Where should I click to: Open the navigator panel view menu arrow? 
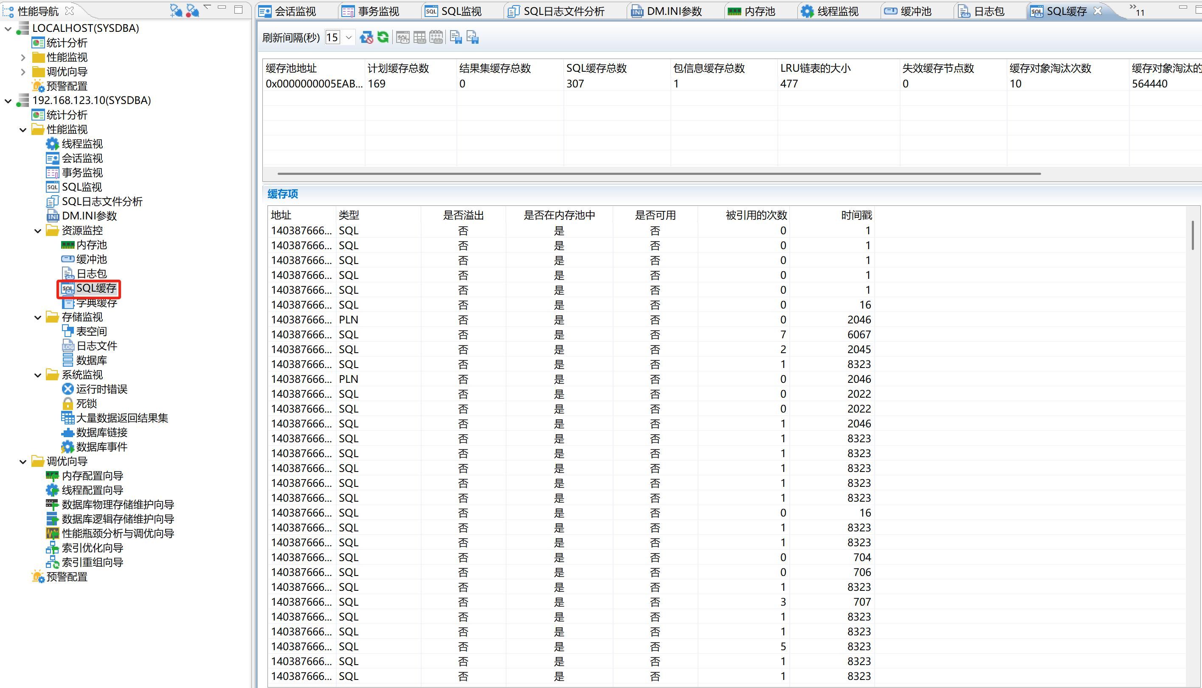point(207,7)
